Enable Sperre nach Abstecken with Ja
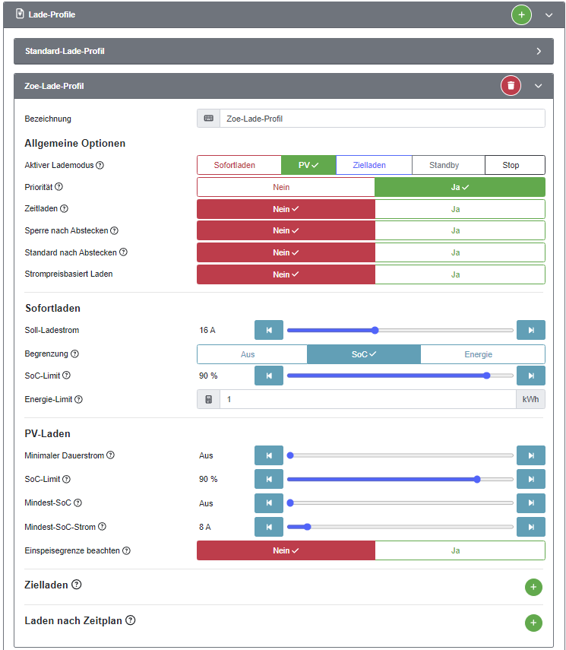The height and width of the screenshot is (650, 566). [x=460, y=230]
